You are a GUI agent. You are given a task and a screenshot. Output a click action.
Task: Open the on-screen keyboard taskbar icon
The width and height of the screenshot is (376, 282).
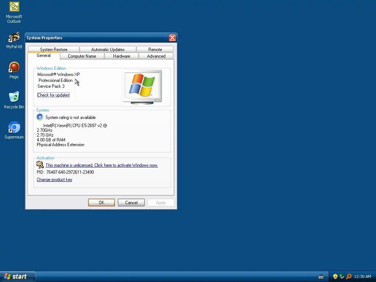[321, 277]
